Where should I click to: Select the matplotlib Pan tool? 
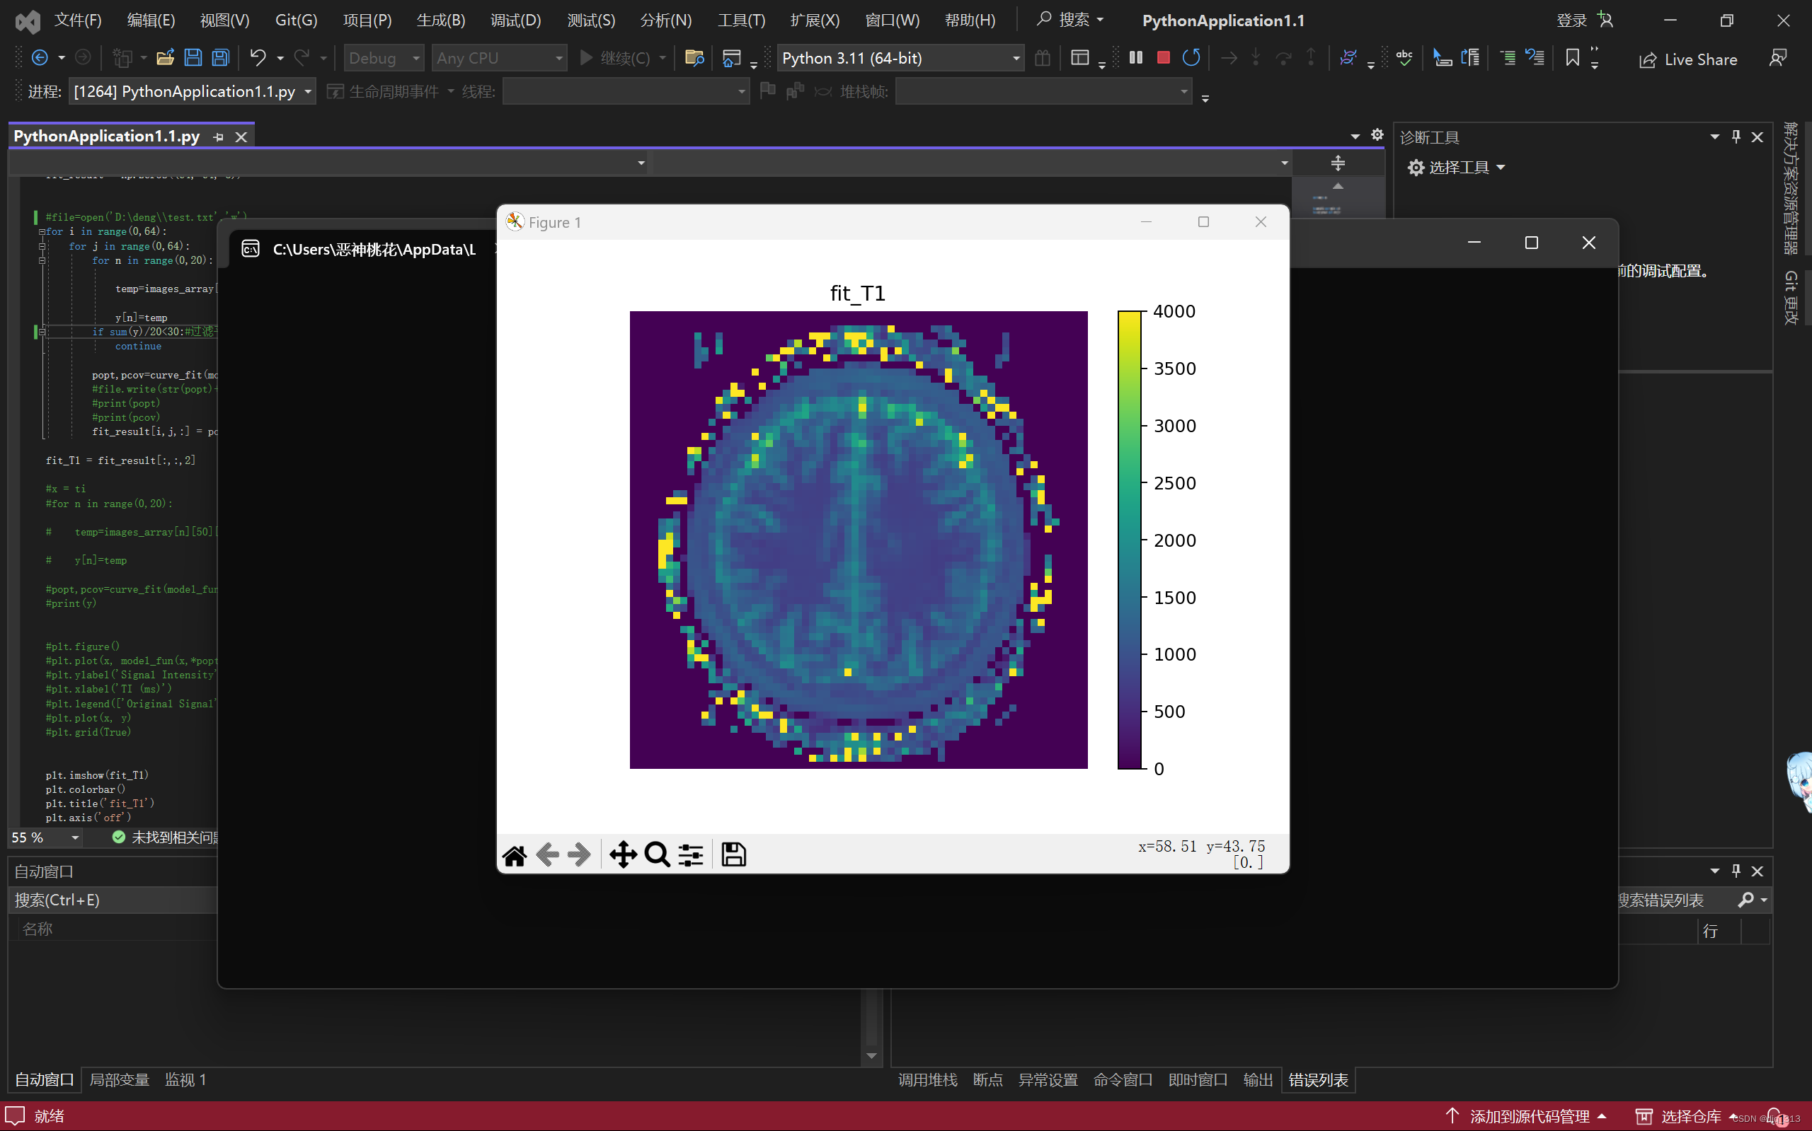(x=623, y=854)
